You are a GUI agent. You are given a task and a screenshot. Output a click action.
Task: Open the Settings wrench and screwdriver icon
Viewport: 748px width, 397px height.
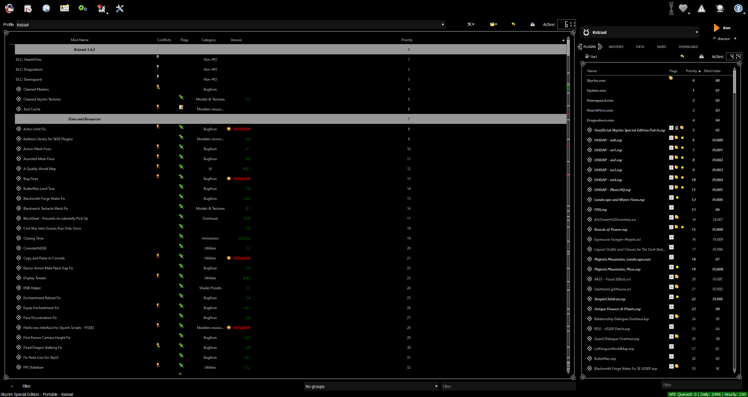(x=120, y=8)
